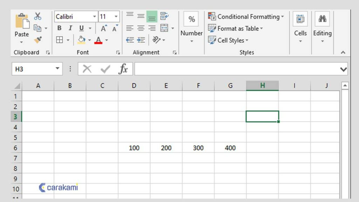
Task: Click the Wrap Text icon
Action: point(164,15)
